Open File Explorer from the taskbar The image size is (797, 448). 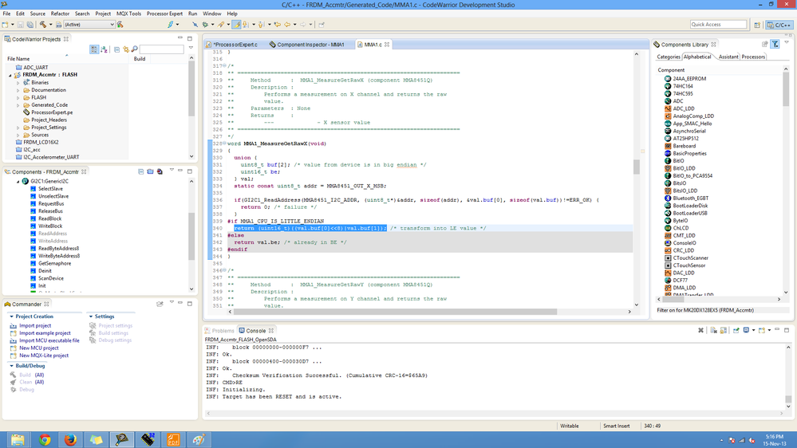[x=18, y=439]
